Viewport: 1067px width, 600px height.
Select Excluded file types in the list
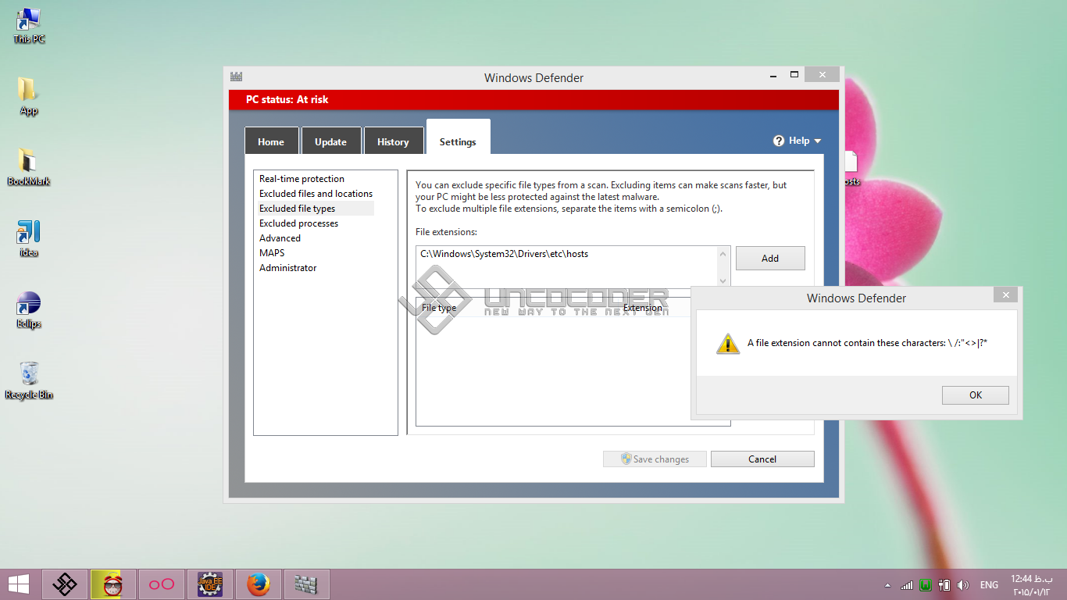[316, 209]
